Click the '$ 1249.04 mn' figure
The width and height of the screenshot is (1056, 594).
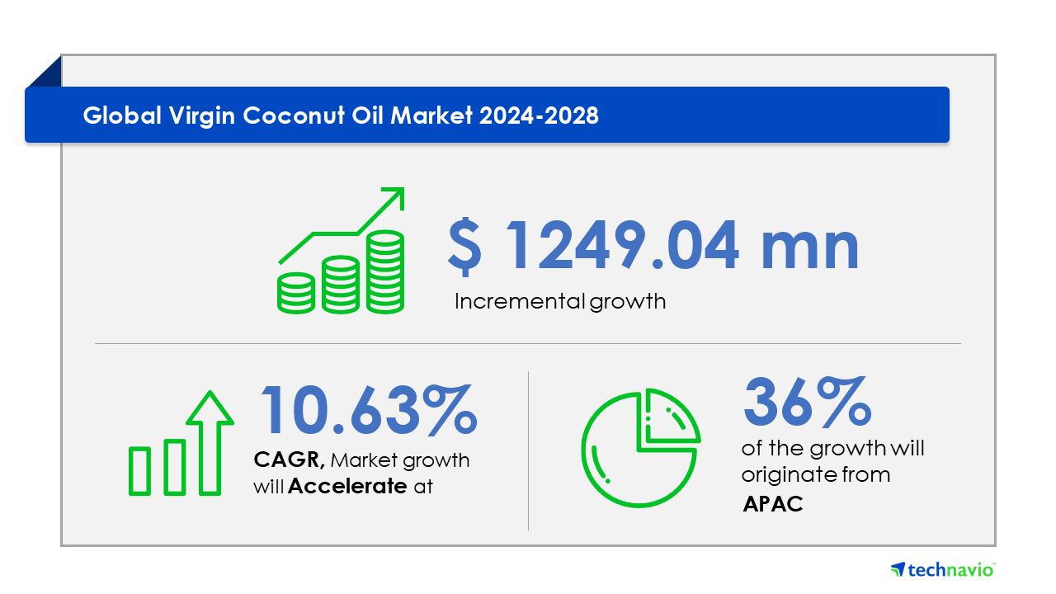(x=653, y=245)
